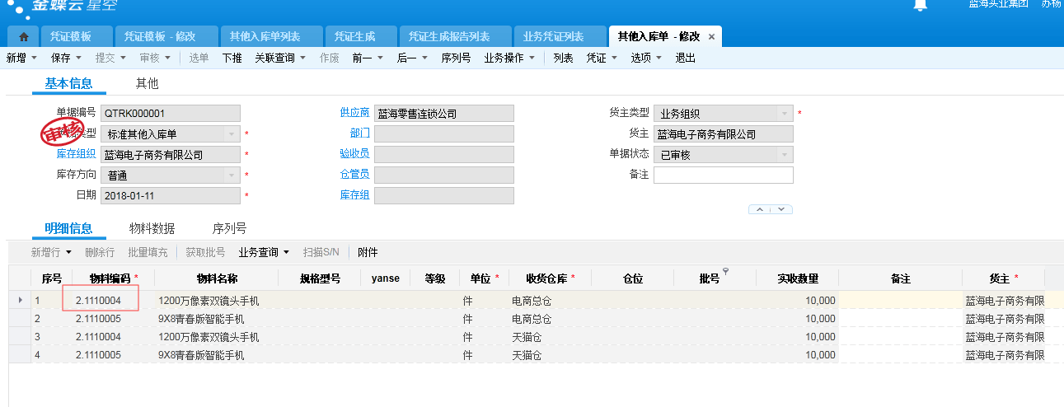
Task: Click the 库存组 link label
Action: 354,195
